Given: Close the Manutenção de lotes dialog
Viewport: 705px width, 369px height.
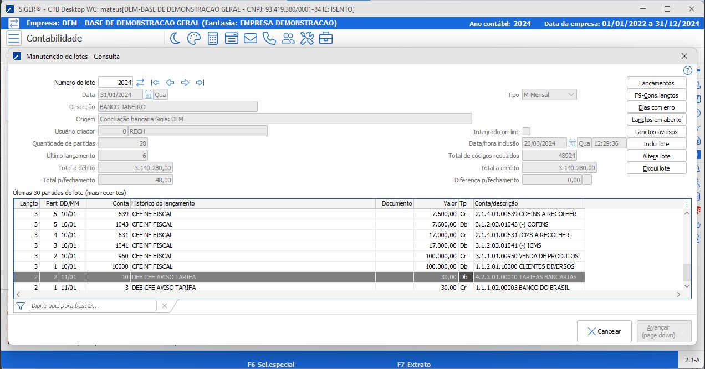Looking at the screenshot, I should pyautogui.click(x=684, y=56).
